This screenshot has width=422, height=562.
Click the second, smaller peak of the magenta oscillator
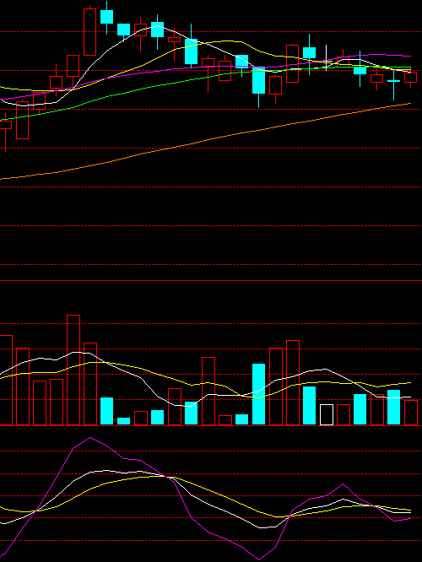[x=344, y=484]
